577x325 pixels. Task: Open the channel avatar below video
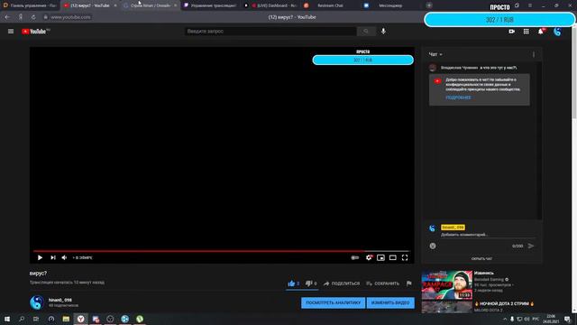37,302
